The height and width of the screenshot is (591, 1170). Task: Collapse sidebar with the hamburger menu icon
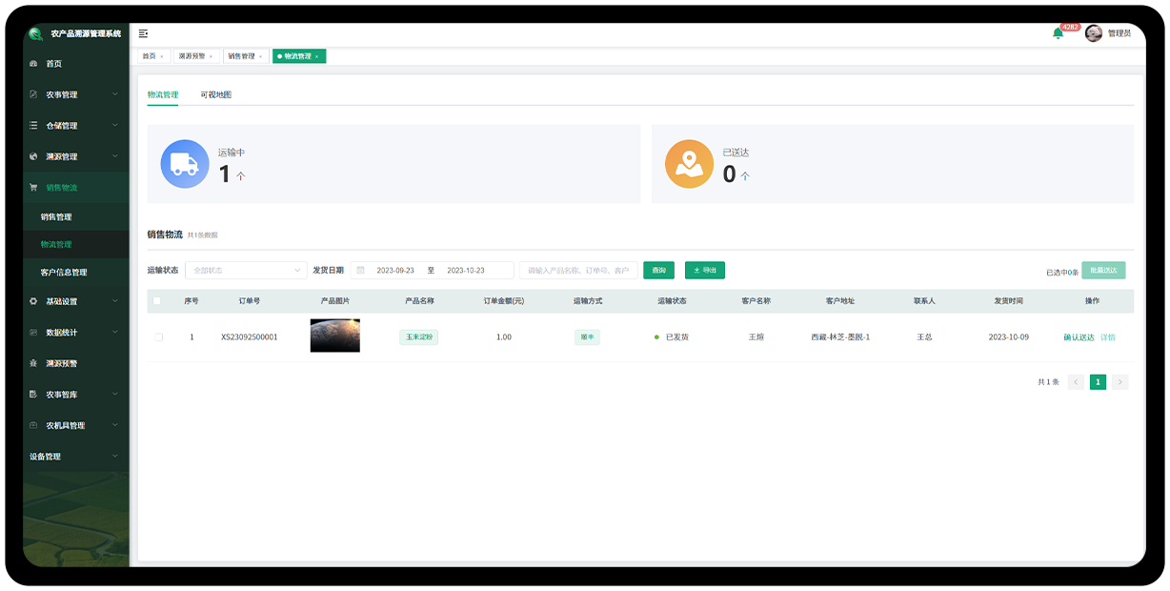(143, 33)
